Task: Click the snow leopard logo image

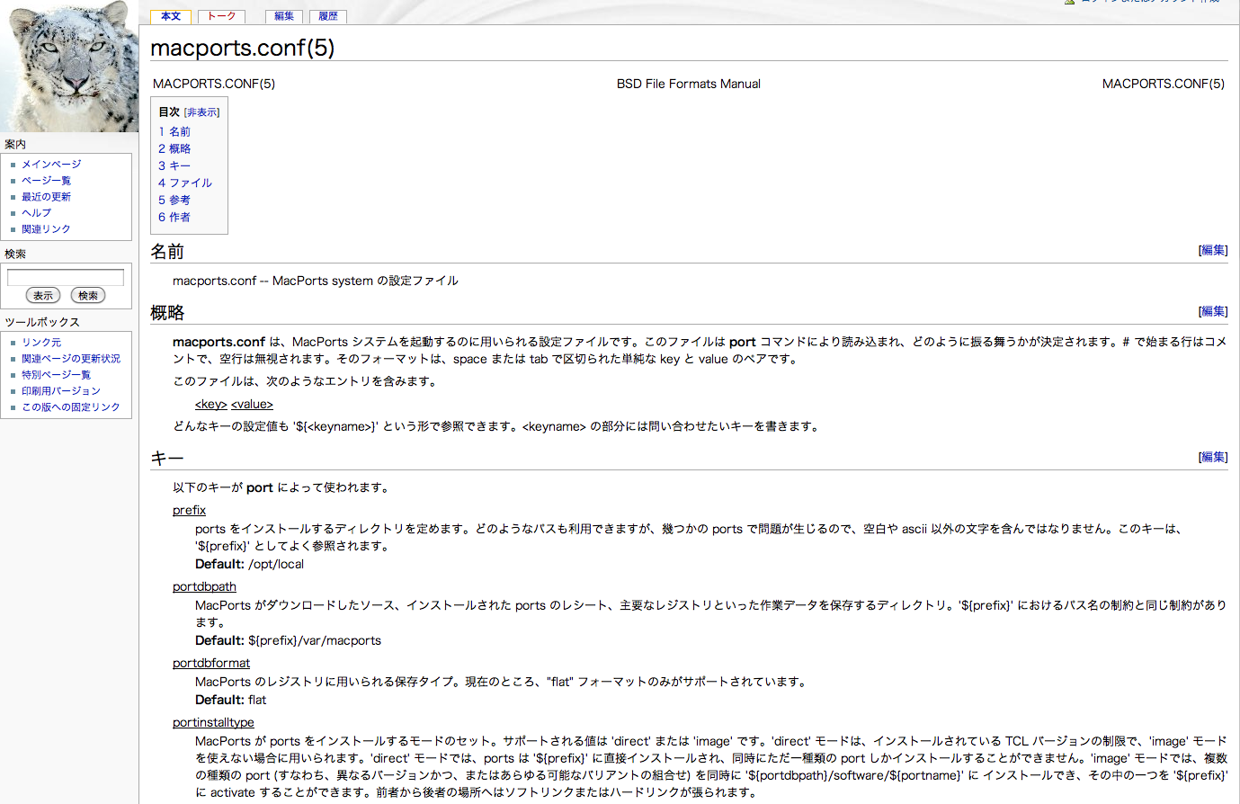Action: click(x=69, y=67)
